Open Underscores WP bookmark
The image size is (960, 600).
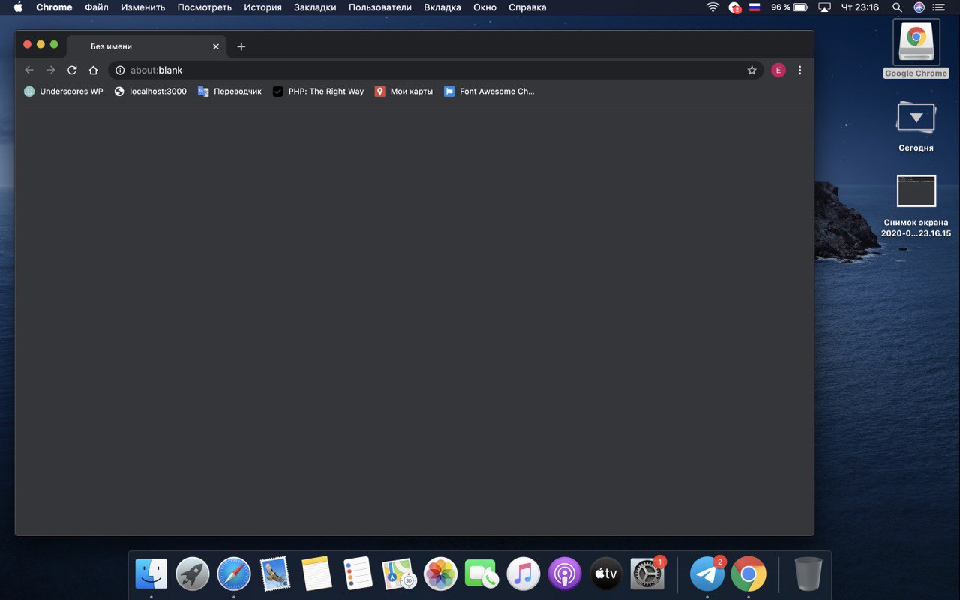tap(64, 91)
